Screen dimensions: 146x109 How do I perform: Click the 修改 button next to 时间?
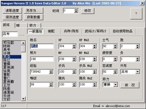click(88, 11)
